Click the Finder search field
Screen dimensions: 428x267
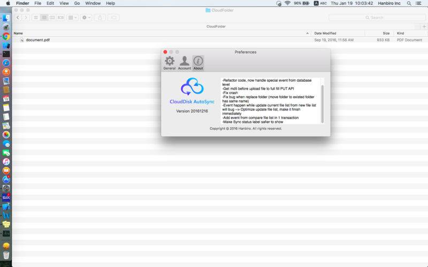click(377, 18)
